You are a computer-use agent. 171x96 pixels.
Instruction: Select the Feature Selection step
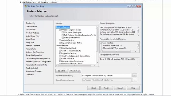(33, 46)
